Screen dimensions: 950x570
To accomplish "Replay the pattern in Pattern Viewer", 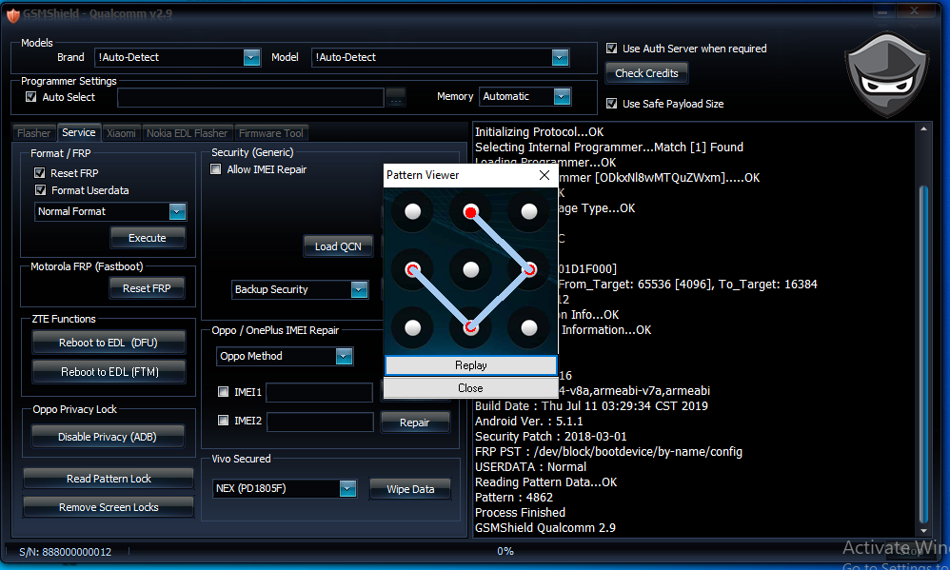I will click(x=471, y=365).
